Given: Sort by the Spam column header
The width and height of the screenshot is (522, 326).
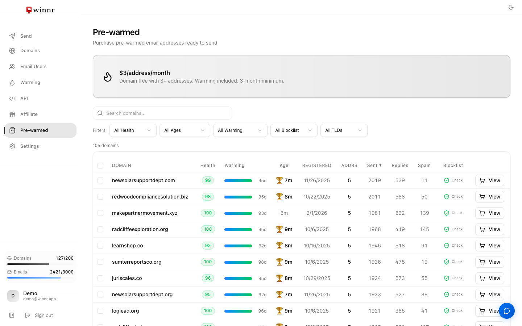Looking at the screenshot, I should (x=424, y=166).
